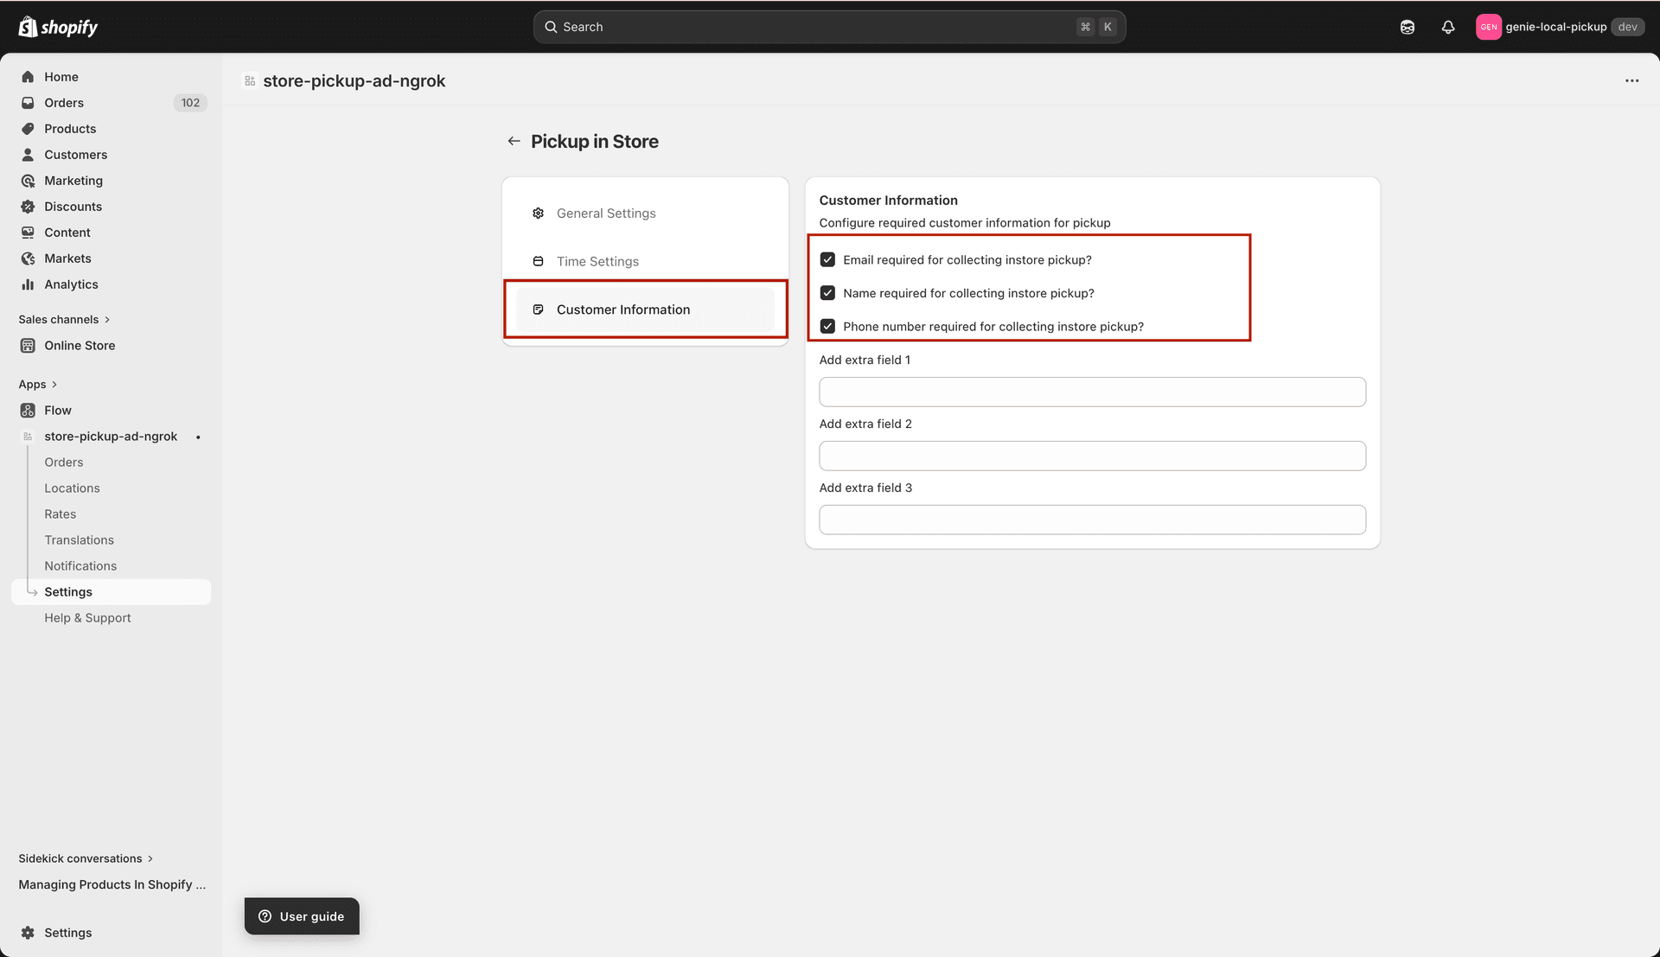Click the notifications bell
This screenshot has height=957, width=1660.
tap(1448, 27)
